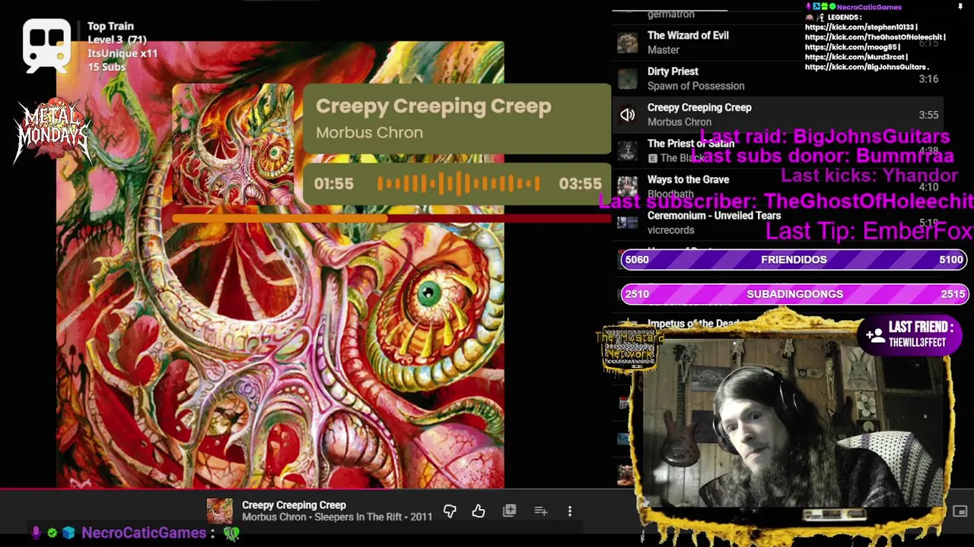Open kick.com/moog85 link
The height and width of the screenshot is (547, 974).
click(851, 46)
